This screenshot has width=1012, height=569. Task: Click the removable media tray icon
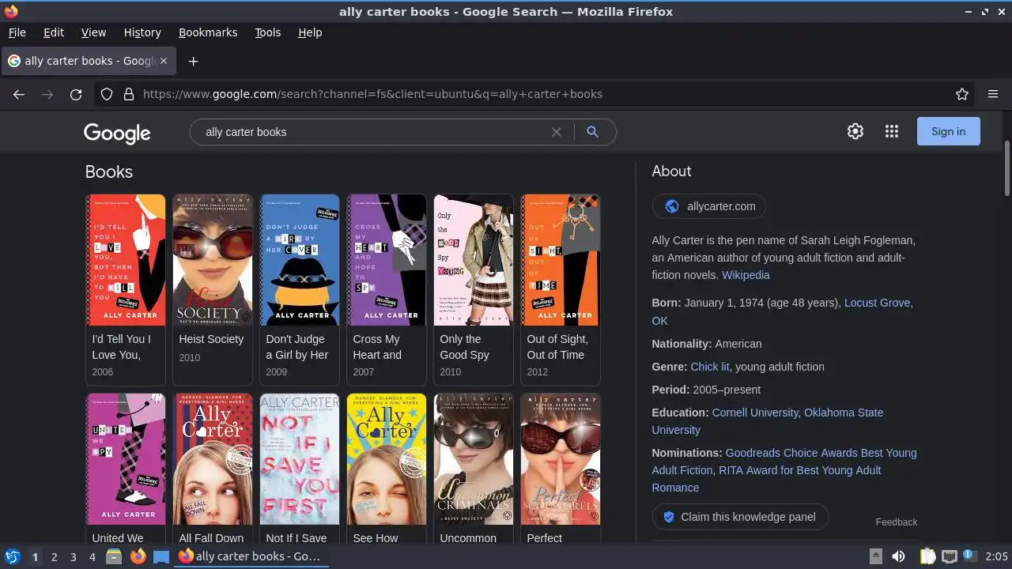click(876, 556)
